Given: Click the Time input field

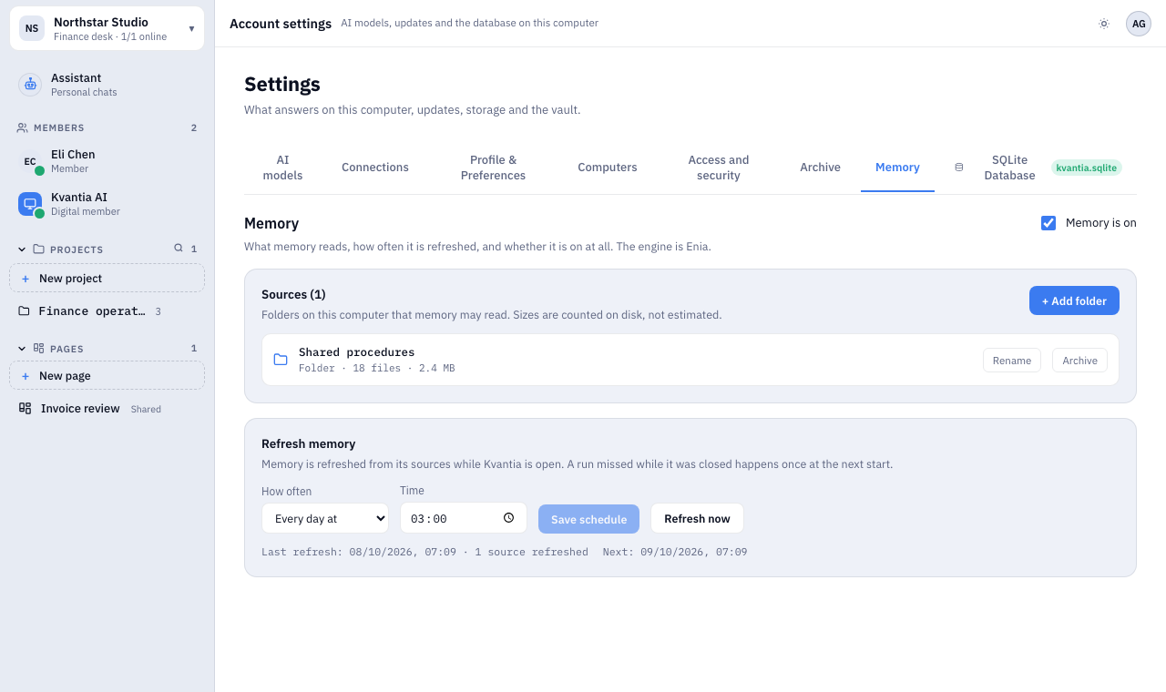Looking at the screenshot, I should click(x=464, y=518).
